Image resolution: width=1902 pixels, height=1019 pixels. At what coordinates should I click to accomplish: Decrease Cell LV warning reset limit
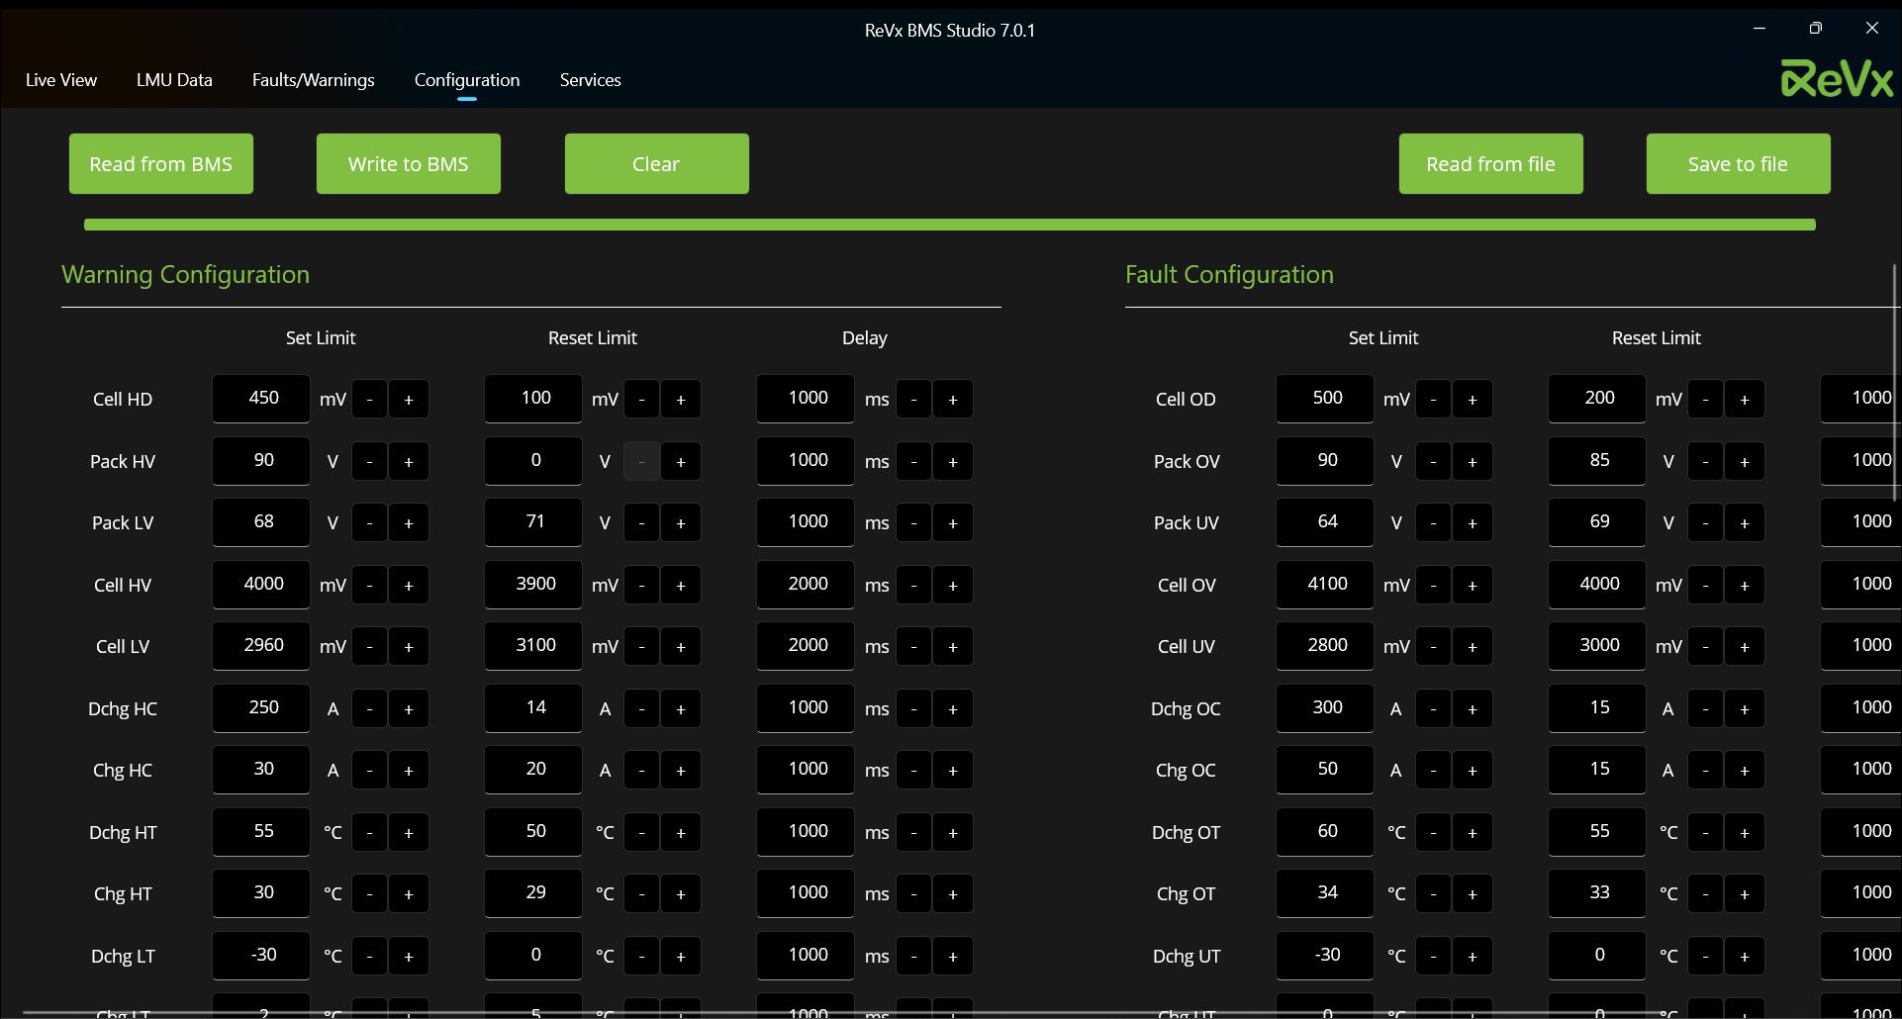click(x=641, y=647)
